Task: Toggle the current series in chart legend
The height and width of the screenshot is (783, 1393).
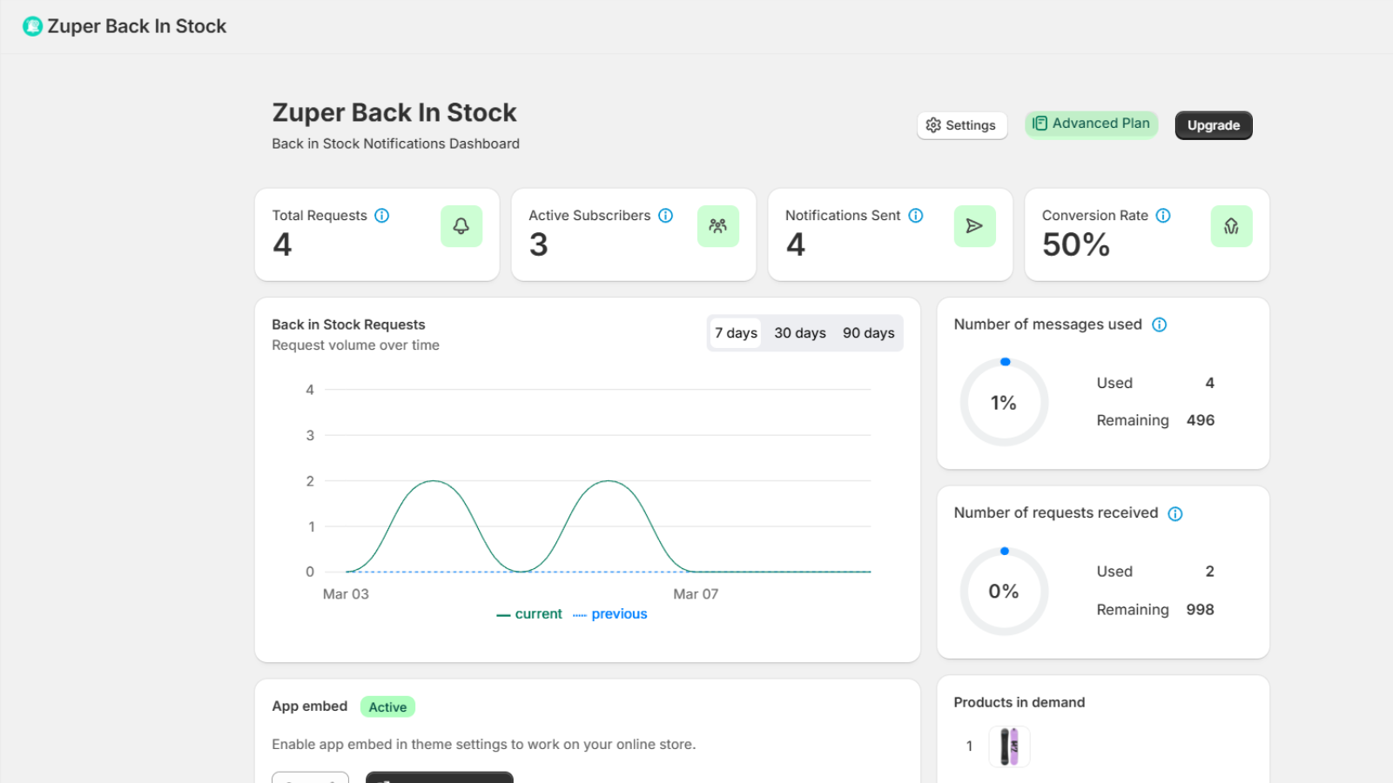Action: coord(529,614)
